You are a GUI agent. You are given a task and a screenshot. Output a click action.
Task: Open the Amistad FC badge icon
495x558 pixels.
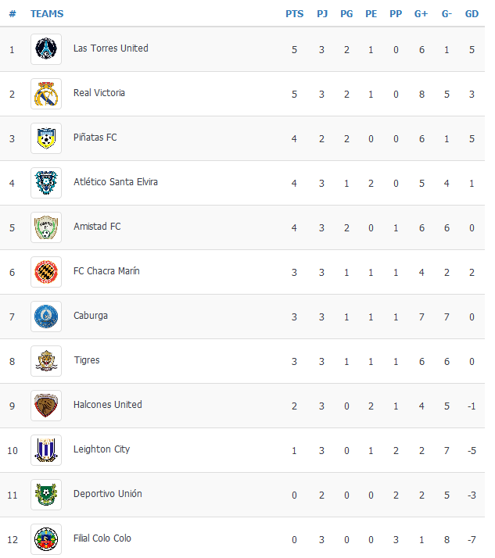(x=46, y=227)
